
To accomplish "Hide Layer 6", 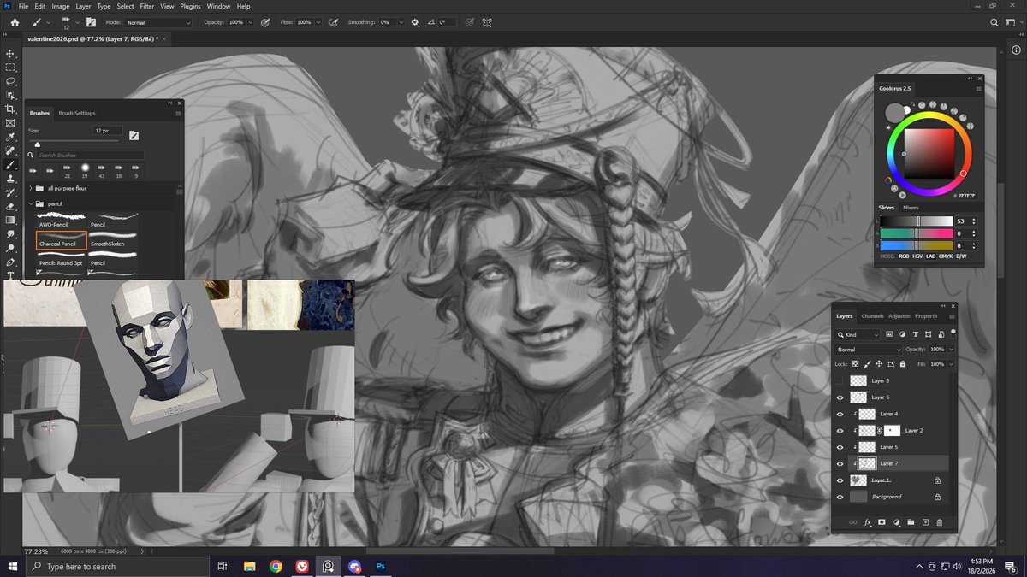I will (x=840, y=397).
